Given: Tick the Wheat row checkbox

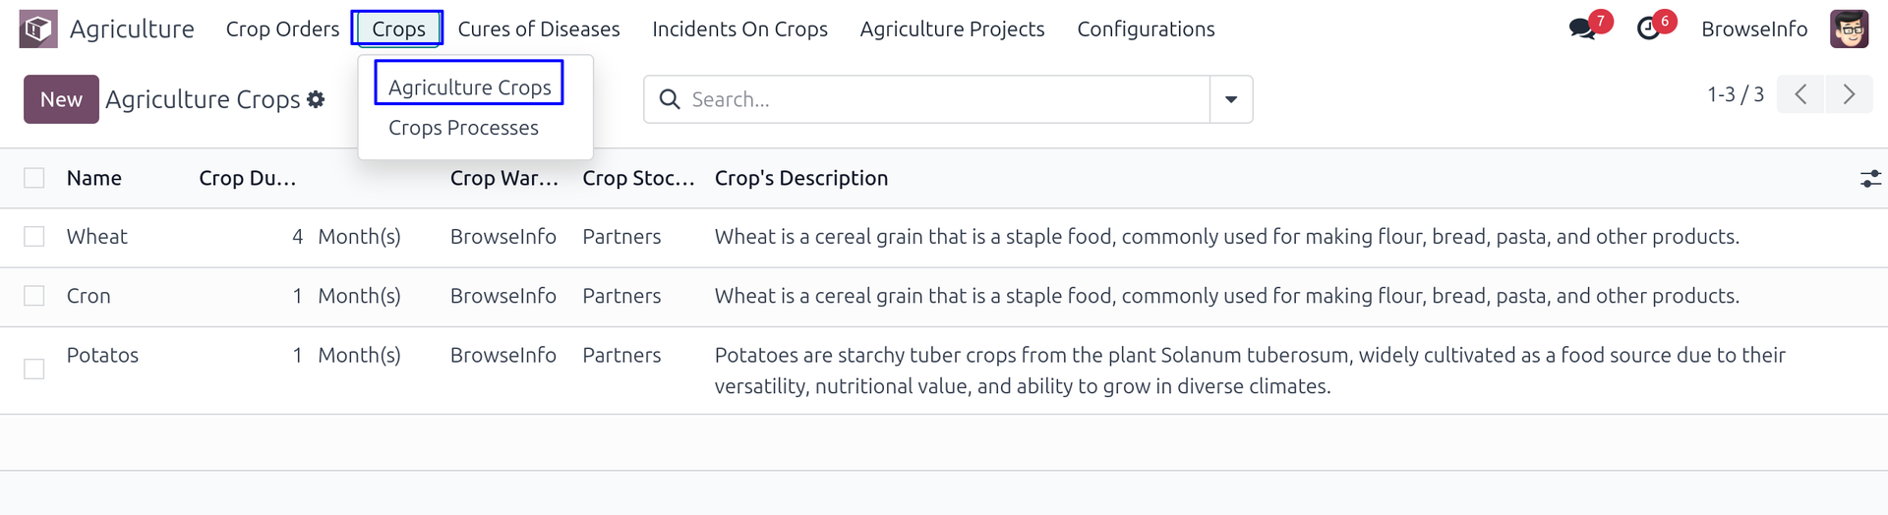Looking at the screenshot, I should pos(34,237).
